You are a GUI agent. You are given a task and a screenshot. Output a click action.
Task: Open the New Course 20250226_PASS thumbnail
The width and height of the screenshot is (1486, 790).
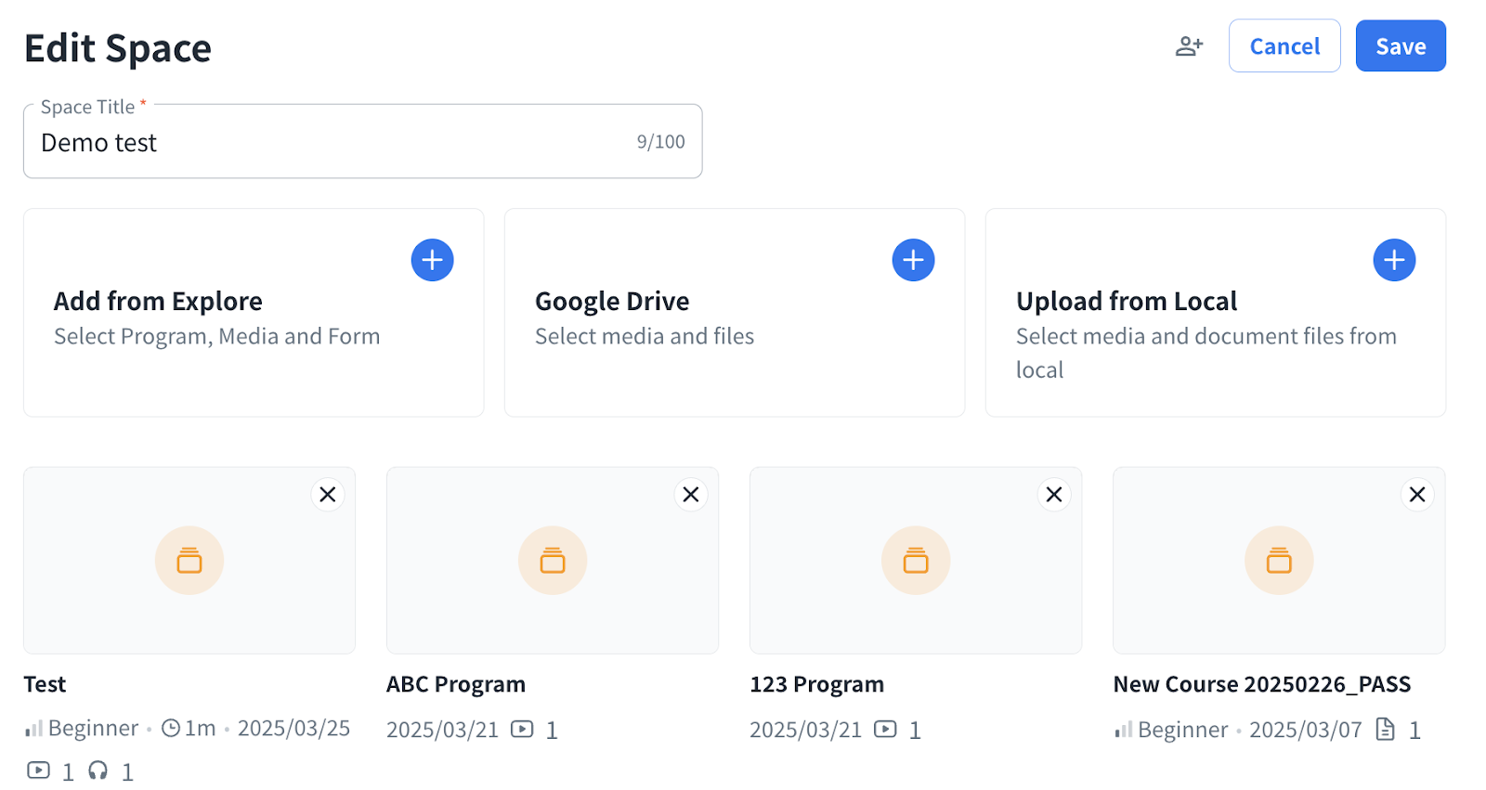(1279, 561)
